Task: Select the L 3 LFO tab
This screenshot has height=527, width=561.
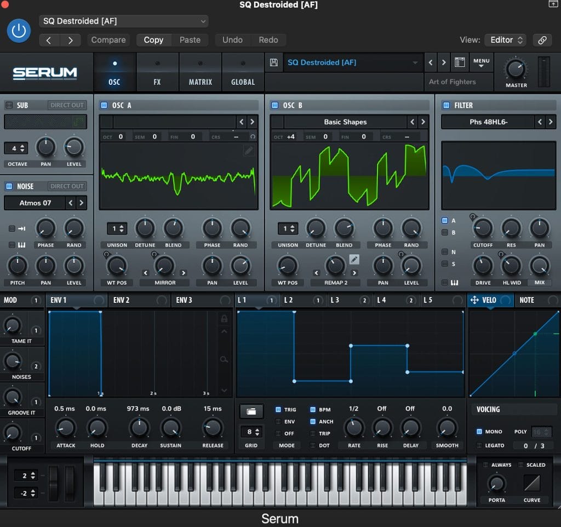Action: (350, 300)
